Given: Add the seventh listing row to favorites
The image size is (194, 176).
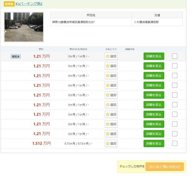Looking at the screenshot, I should pos(111,114).
